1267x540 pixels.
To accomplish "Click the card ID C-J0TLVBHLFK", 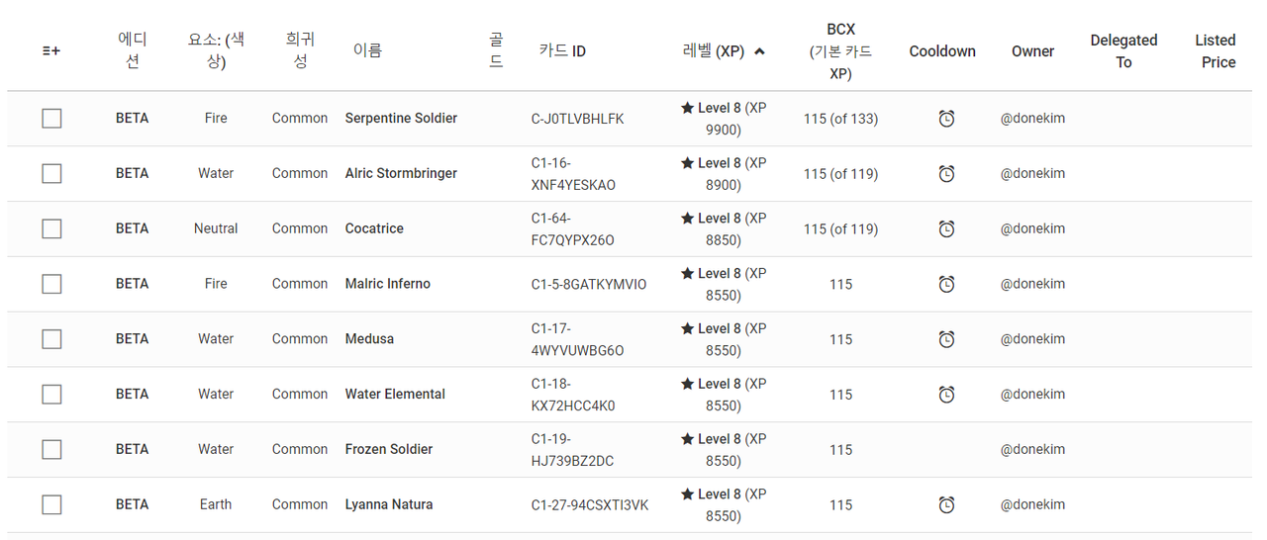I will coord(578,119).
